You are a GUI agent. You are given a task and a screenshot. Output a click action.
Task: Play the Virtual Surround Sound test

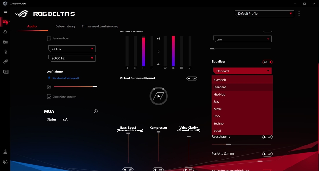click(159, 96)
